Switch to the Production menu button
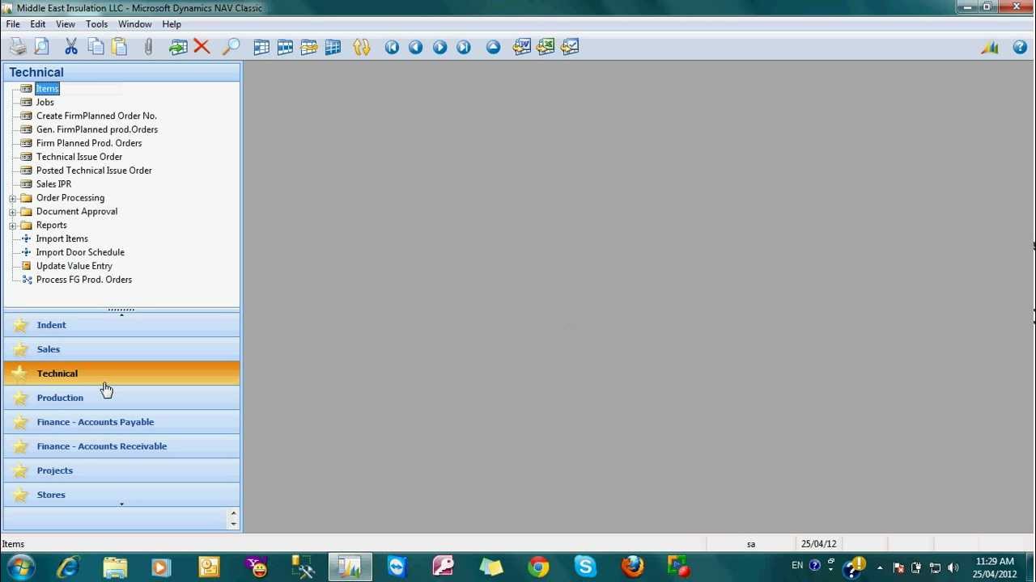1036x582 pixels. pyautogui.click(x=121, y=398)
